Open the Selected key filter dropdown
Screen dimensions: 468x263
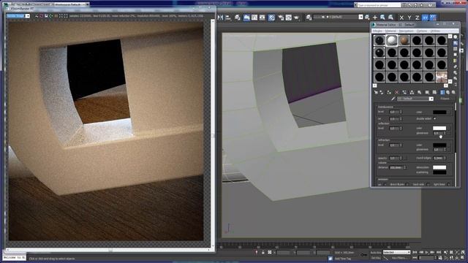tap(396, 253)
